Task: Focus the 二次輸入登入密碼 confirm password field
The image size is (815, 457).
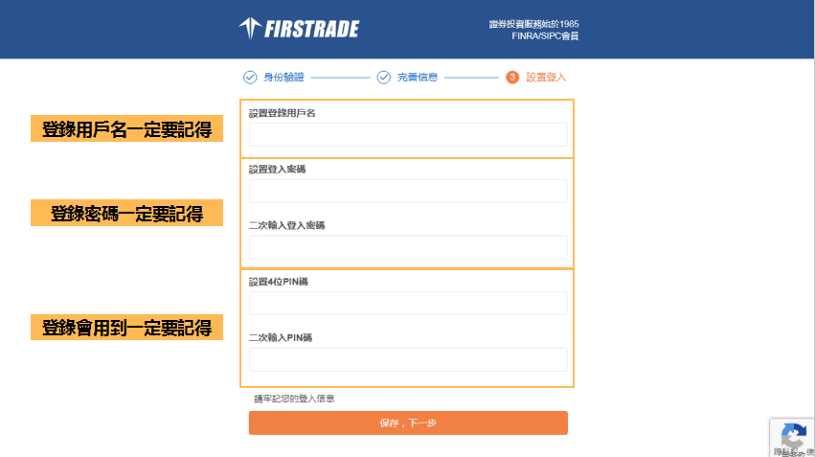Action: (408, 247)
